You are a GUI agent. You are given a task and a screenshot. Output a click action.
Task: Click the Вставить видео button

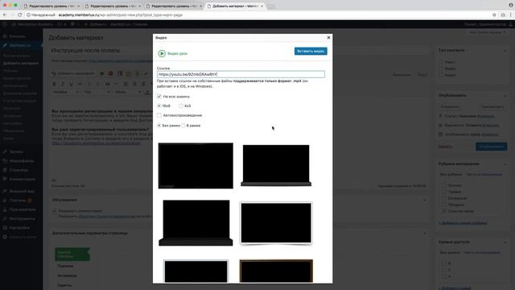pos(311,52)
